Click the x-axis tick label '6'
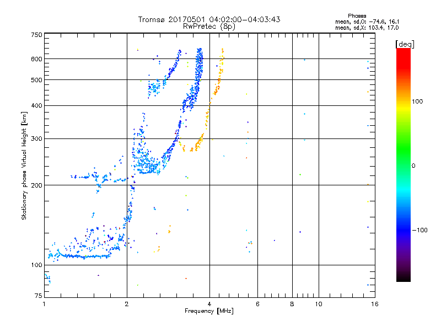441x331 pixels. (x=257, y=304)
